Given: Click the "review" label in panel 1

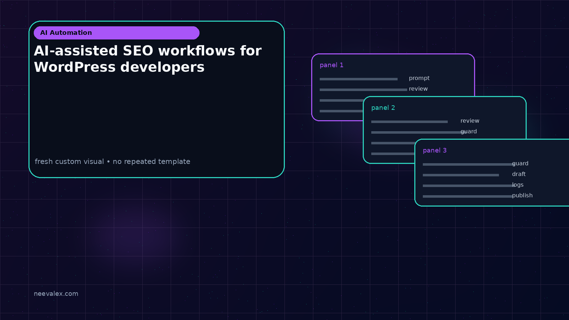Looking at the screenshot, I should (418, 89).
